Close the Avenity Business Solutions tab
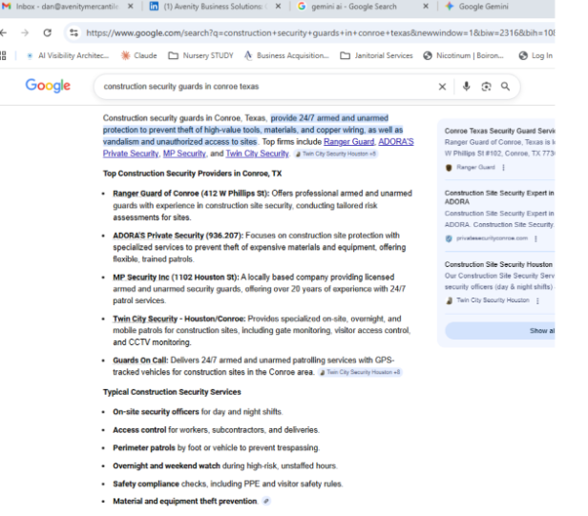588x516 pixels. [x=278, y=7]
